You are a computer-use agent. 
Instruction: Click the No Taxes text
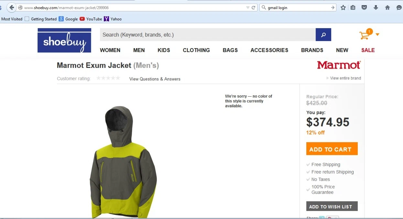[x=321, y=179]
